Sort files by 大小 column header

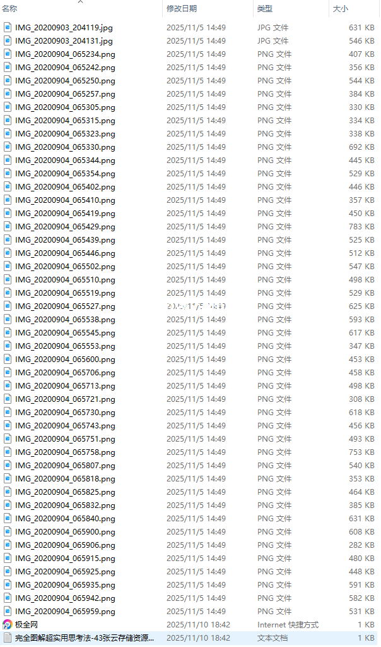tap(340, 9)
